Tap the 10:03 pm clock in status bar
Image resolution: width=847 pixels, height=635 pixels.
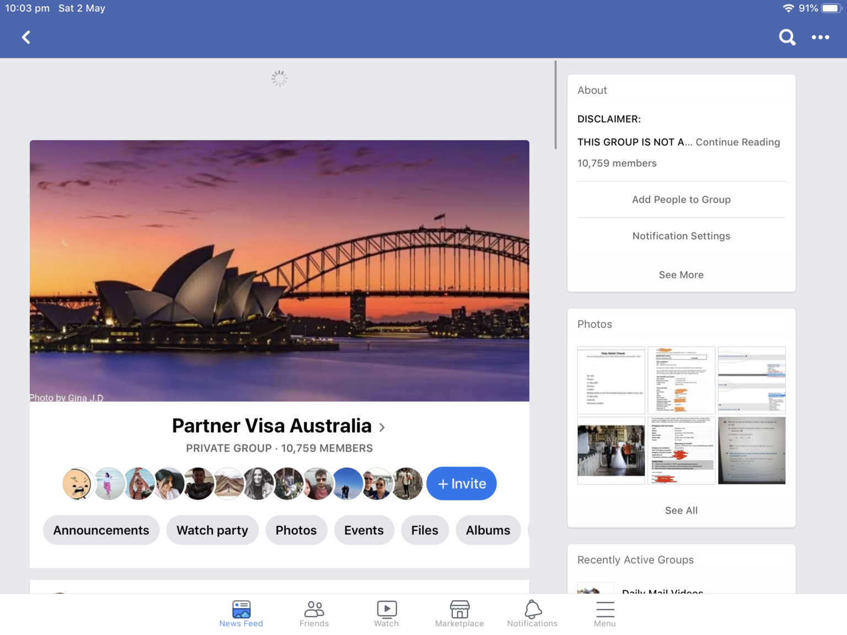tap(27, 8)
